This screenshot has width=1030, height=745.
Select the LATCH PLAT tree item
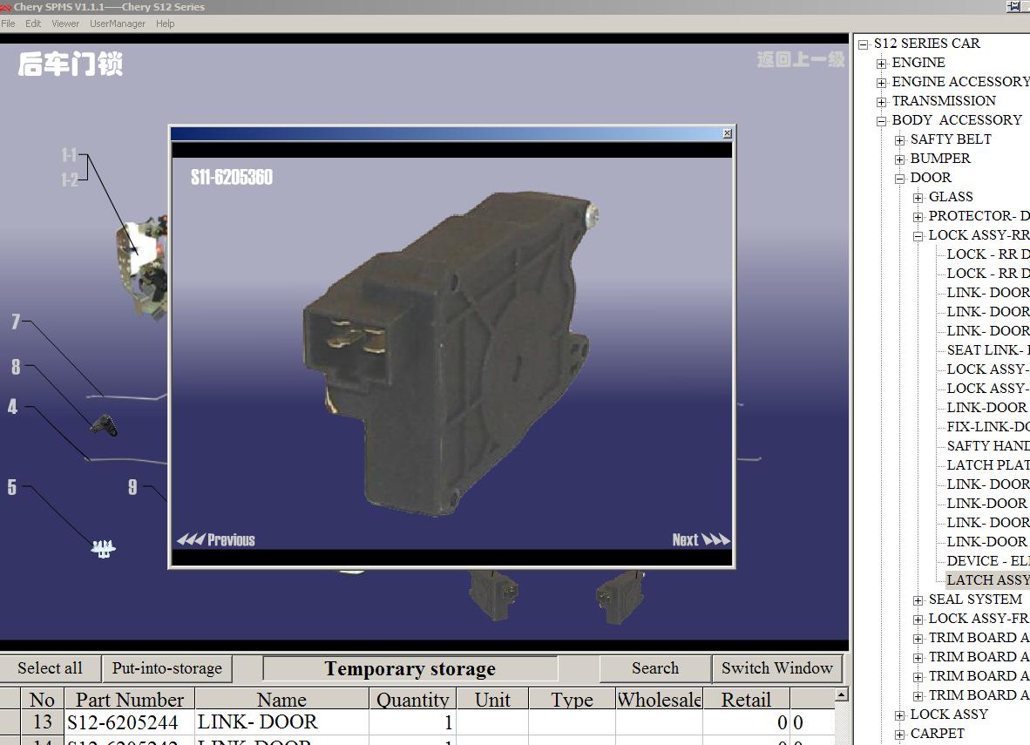click(988, 465)
